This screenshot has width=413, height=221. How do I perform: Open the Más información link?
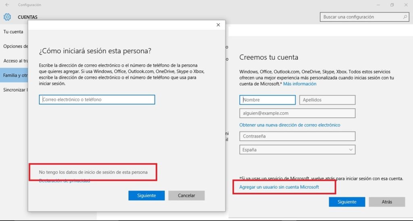click(x=300, y=84)
